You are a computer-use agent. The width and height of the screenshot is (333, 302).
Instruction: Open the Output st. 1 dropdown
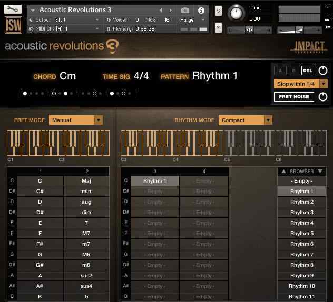click(64, 19)
